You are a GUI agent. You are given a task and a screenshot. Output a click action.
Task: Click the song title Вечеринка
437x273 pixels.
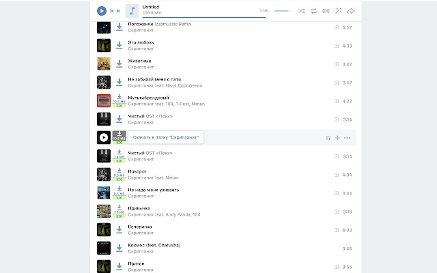pos(139,227)
